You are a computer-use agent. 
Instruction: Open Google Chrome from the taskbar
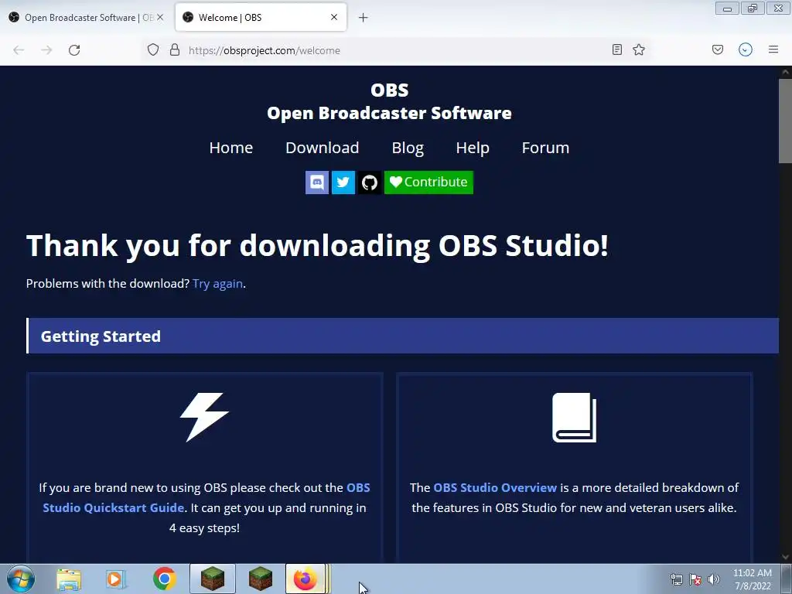164,579
